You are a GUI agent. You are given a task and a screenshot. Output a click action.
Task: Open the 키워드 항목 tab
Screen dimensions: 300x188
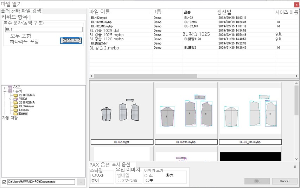[x=14, y=17]
